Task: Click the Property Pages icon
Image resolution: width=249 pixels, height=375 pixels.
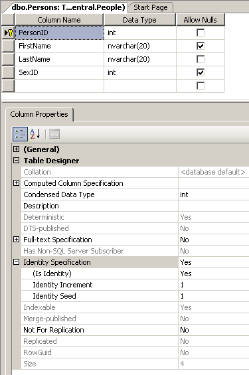Action: tap(54, 134)
